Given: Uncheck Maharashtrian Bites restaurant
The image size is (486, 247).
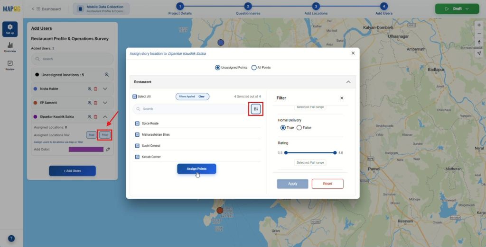Looking at the screenshot, I should tap(137, 134).
